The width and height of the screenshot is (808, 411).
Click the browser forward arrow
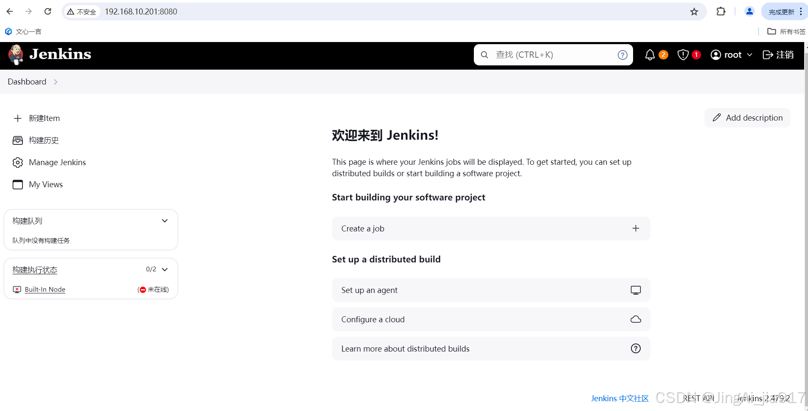pos(28,11)
